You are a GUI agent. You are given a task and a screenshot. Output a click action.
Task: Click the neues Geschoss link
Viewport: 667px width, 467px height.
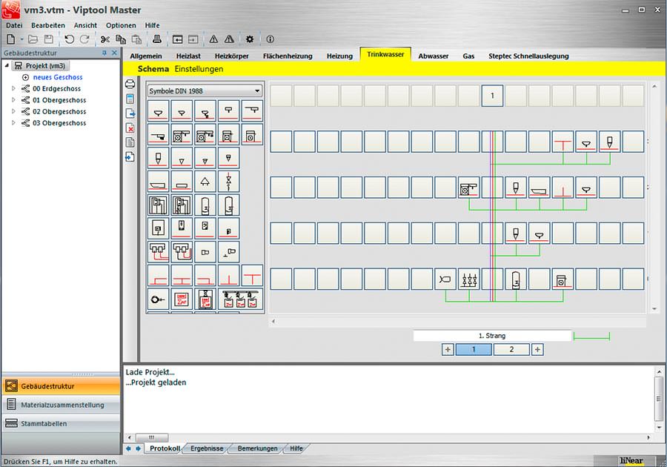click(58, 77)
